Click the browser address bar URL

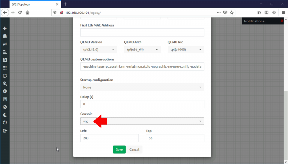(x=83, y=13)
